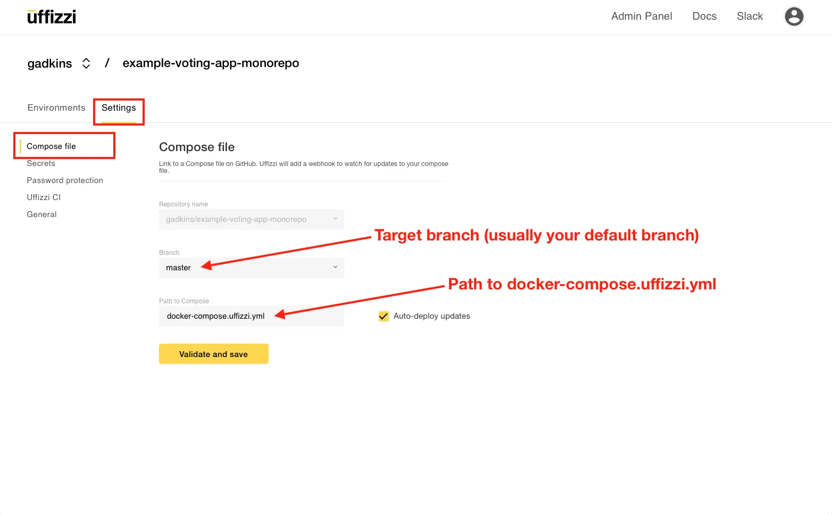Select the Settings tab
The image size is (832, 515).
coord(119,108)
